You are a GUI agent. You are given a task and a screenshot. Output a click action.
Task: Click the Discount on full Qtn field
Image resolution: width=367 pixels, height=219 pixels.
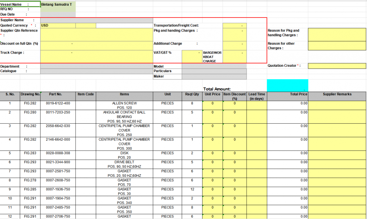96,45
